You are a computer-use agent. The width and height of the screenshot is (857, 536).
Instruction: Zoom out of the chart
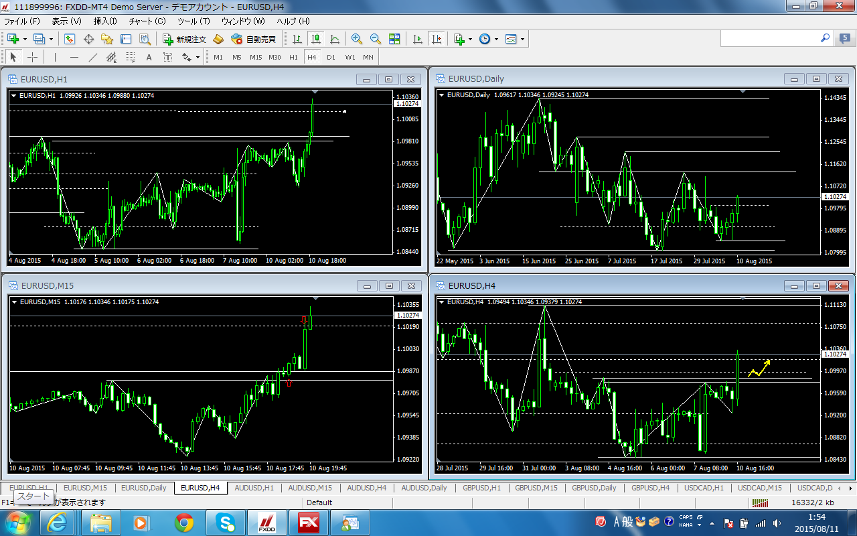coord(376,39)
